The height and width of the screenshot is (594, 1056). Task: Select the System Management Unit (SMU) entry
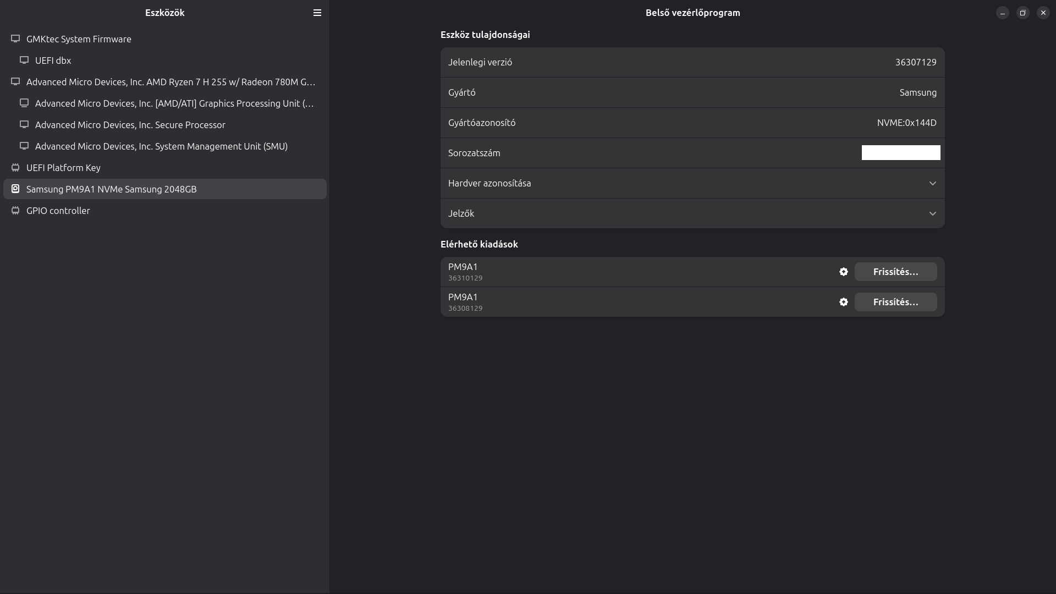pyautogui.click(x=161, y=146)
